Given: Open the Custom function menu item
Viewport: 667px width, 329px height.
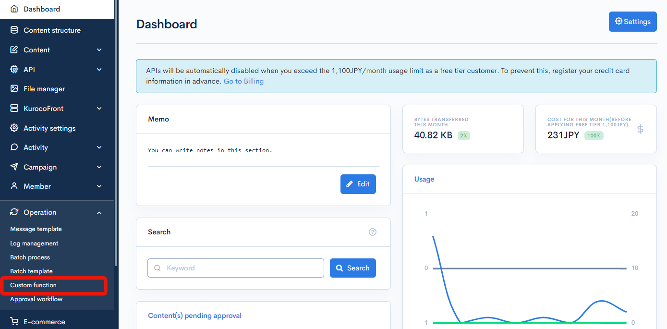Looking at the screenshot, I should (x=33, y=285).
